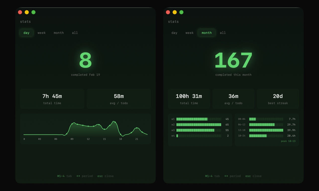Select the day tab in right window

(174, 33)
